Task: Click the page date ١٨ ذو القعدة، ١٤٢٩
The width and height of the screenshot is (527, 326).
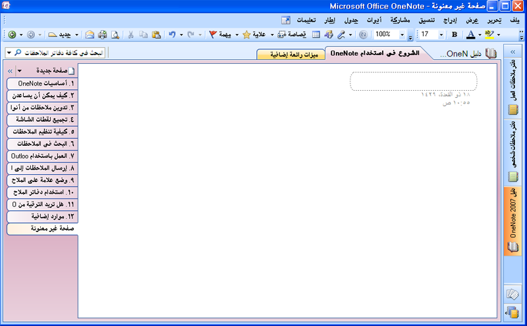Action: coord(446,95)
